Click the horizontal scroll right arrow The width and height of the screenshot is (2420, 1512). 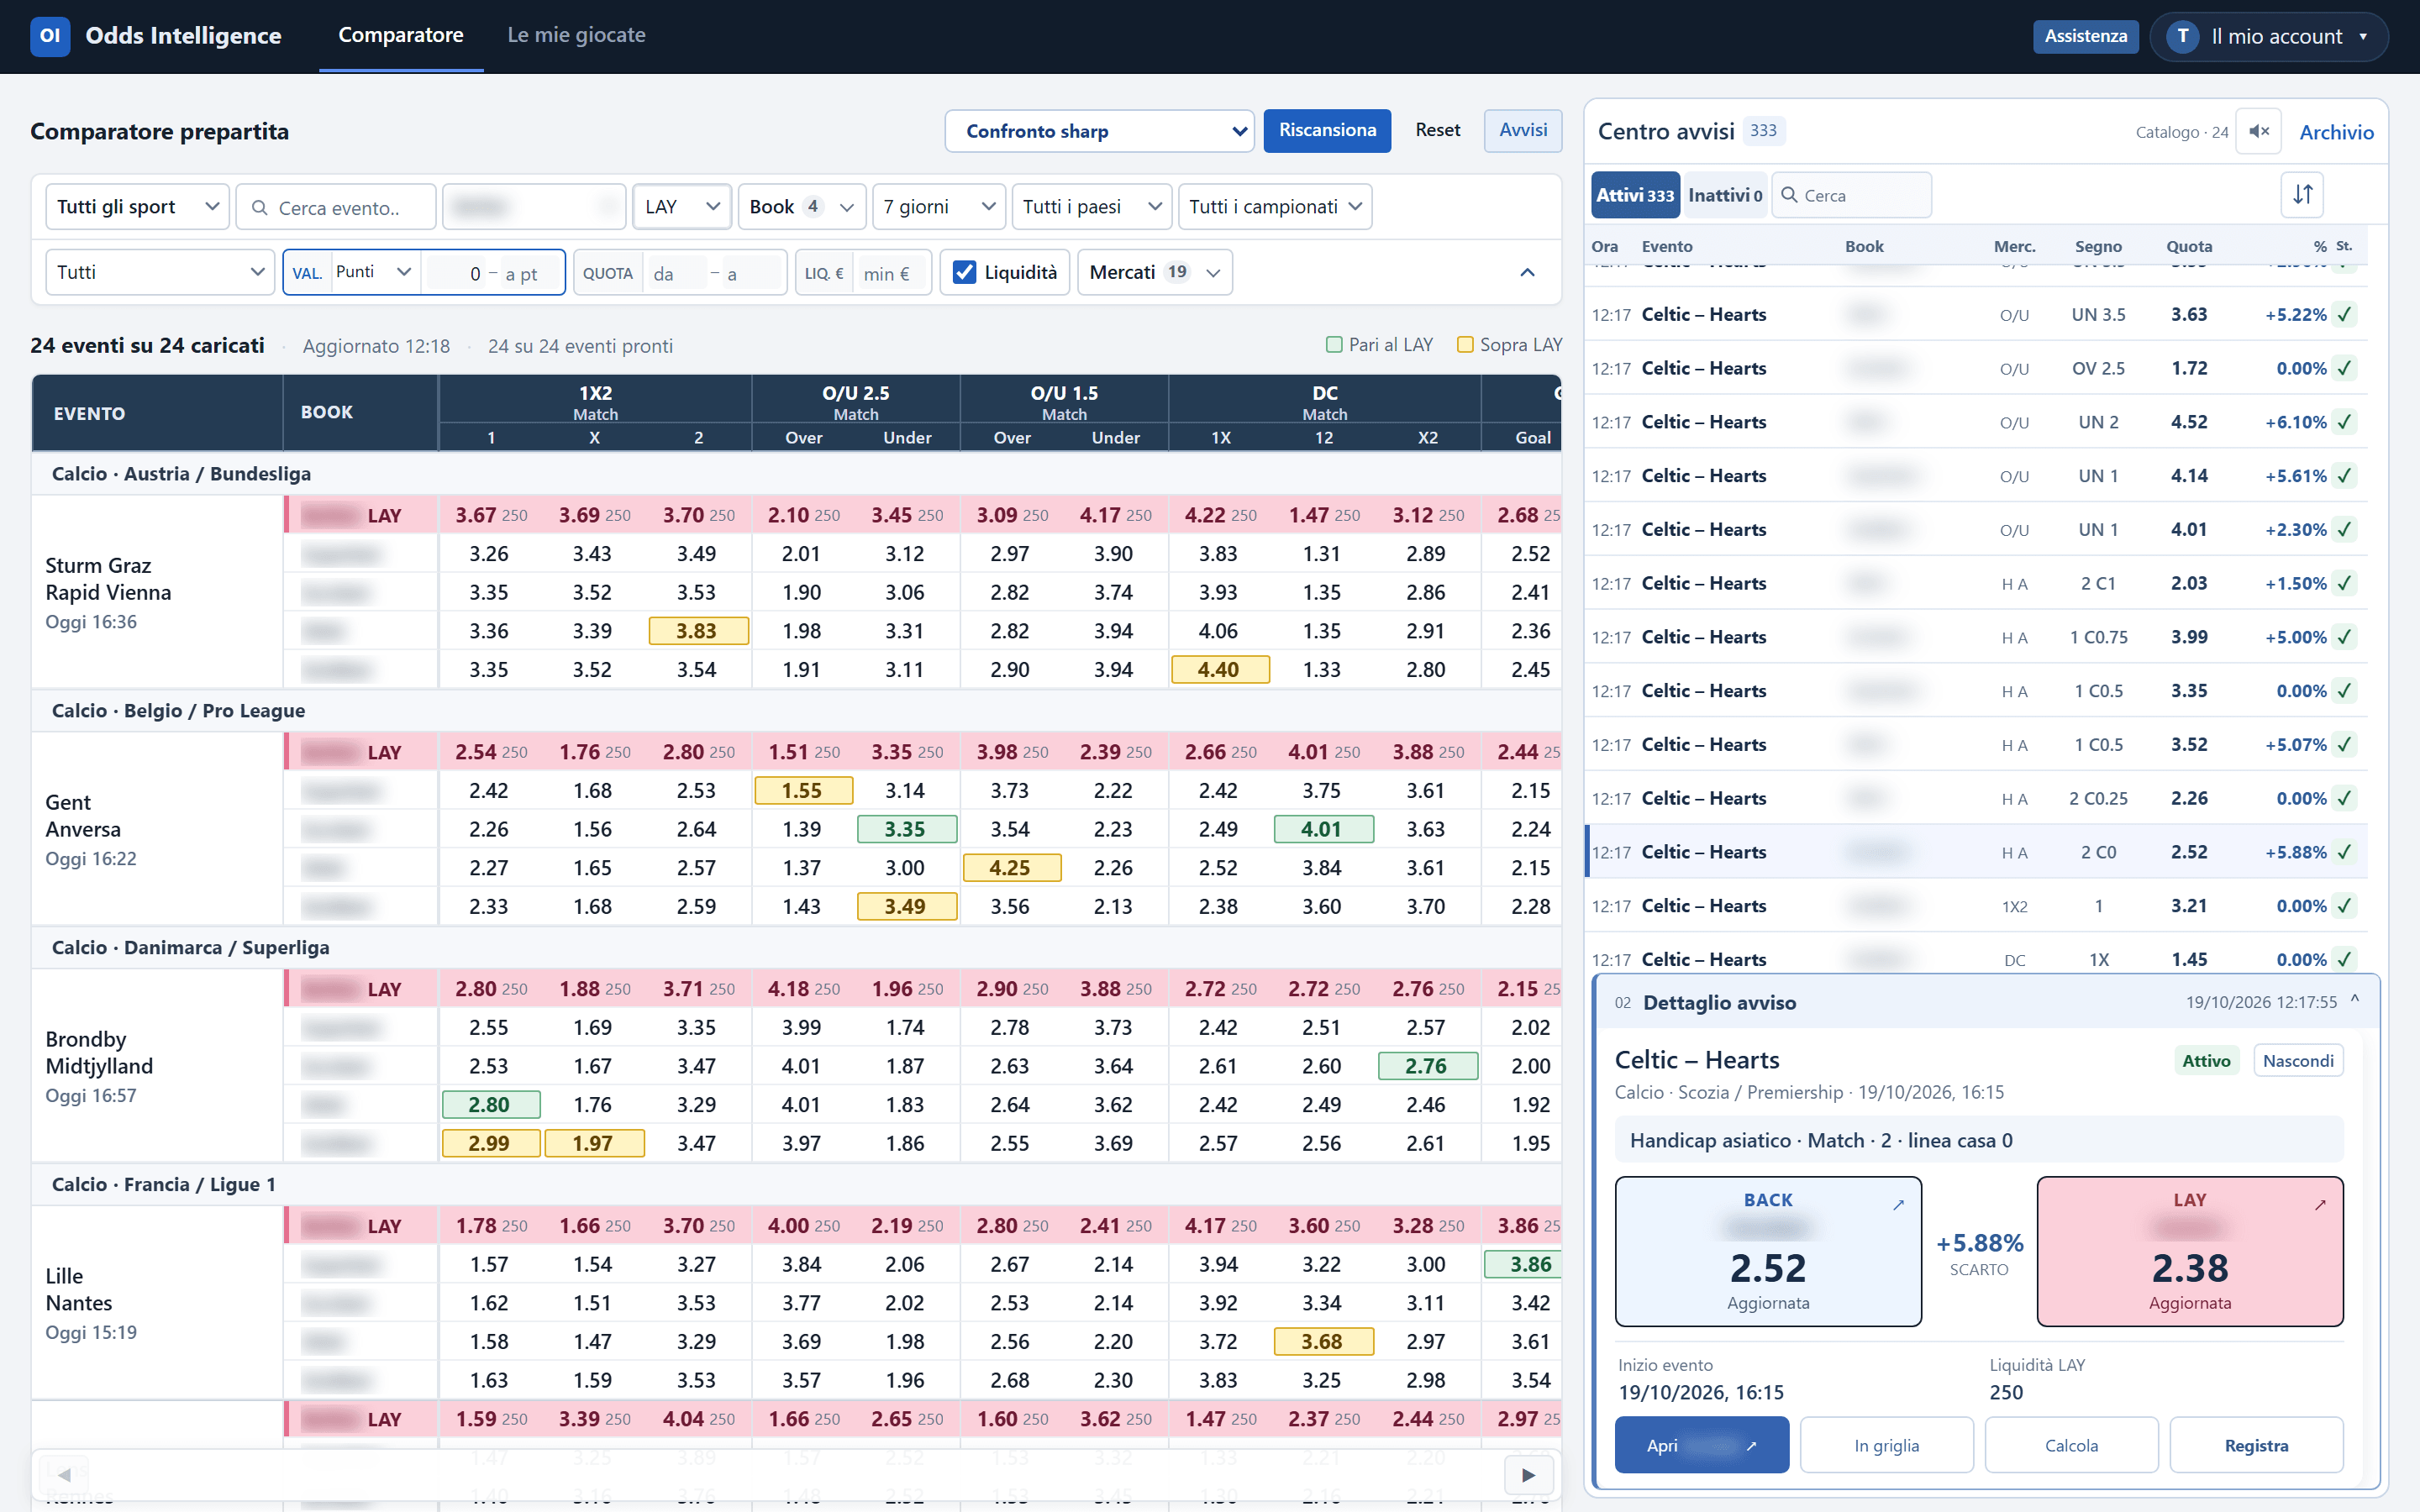1528,1475
